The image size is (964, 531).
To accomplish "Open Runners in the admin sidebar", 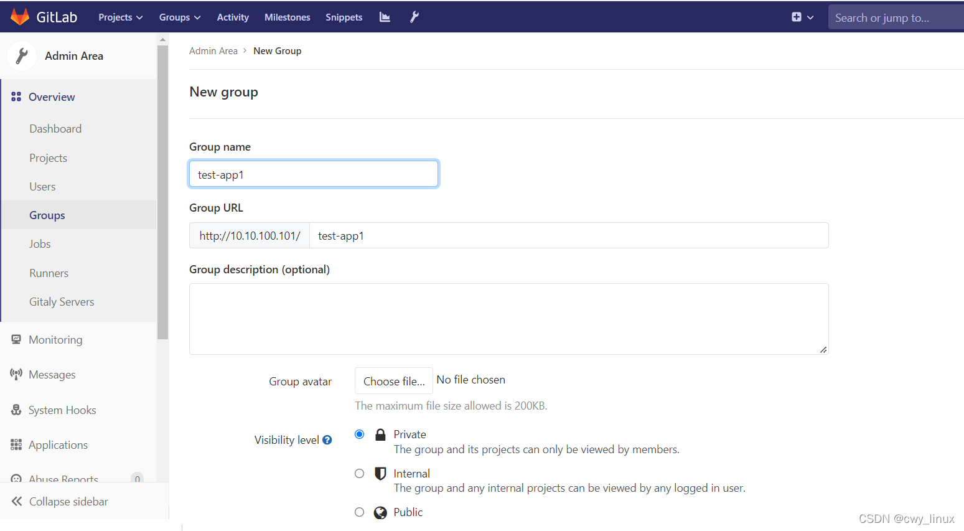I will 49,273.
